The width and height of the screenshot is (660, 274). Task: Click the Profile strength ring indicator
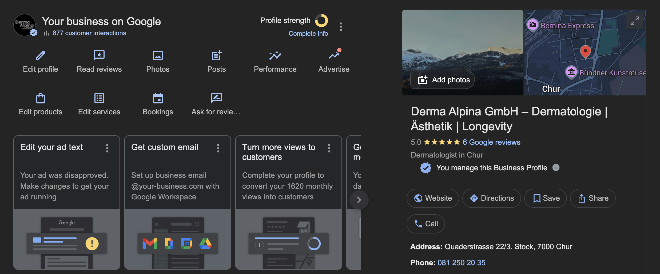tap(321, 21)
